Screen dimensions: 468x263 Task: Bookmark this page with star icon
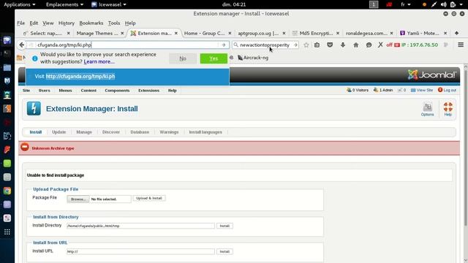pos(306,45)
